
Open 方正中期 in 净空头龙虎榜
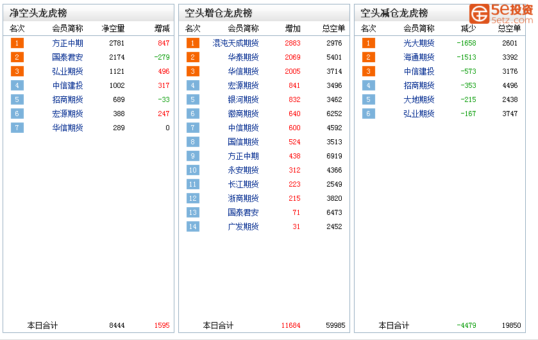(x=67, y=43)
